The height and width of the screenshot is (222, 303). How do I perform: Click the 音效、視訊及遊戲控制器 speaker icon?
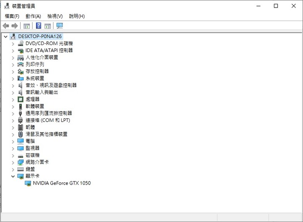click(21, 85)
